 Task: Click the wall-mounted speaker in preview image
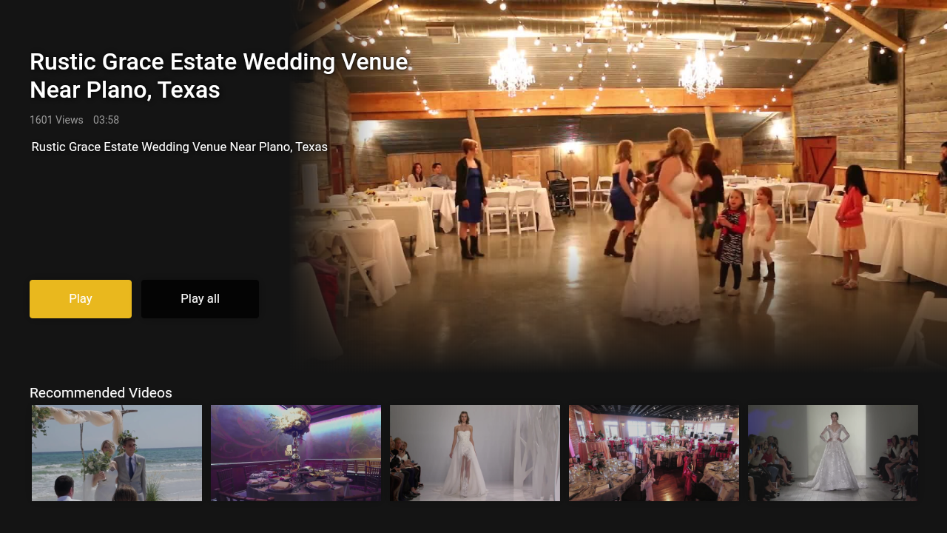[883, 63]
